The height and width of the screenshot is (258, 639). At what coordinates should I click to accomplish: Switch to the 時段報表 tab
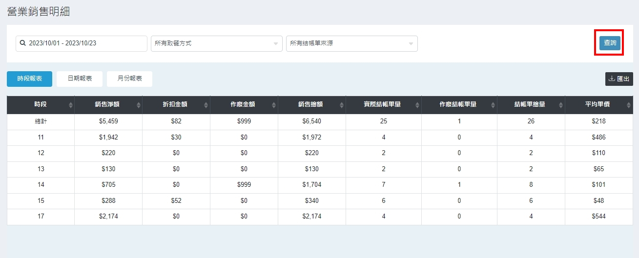(x=29, y=79)
